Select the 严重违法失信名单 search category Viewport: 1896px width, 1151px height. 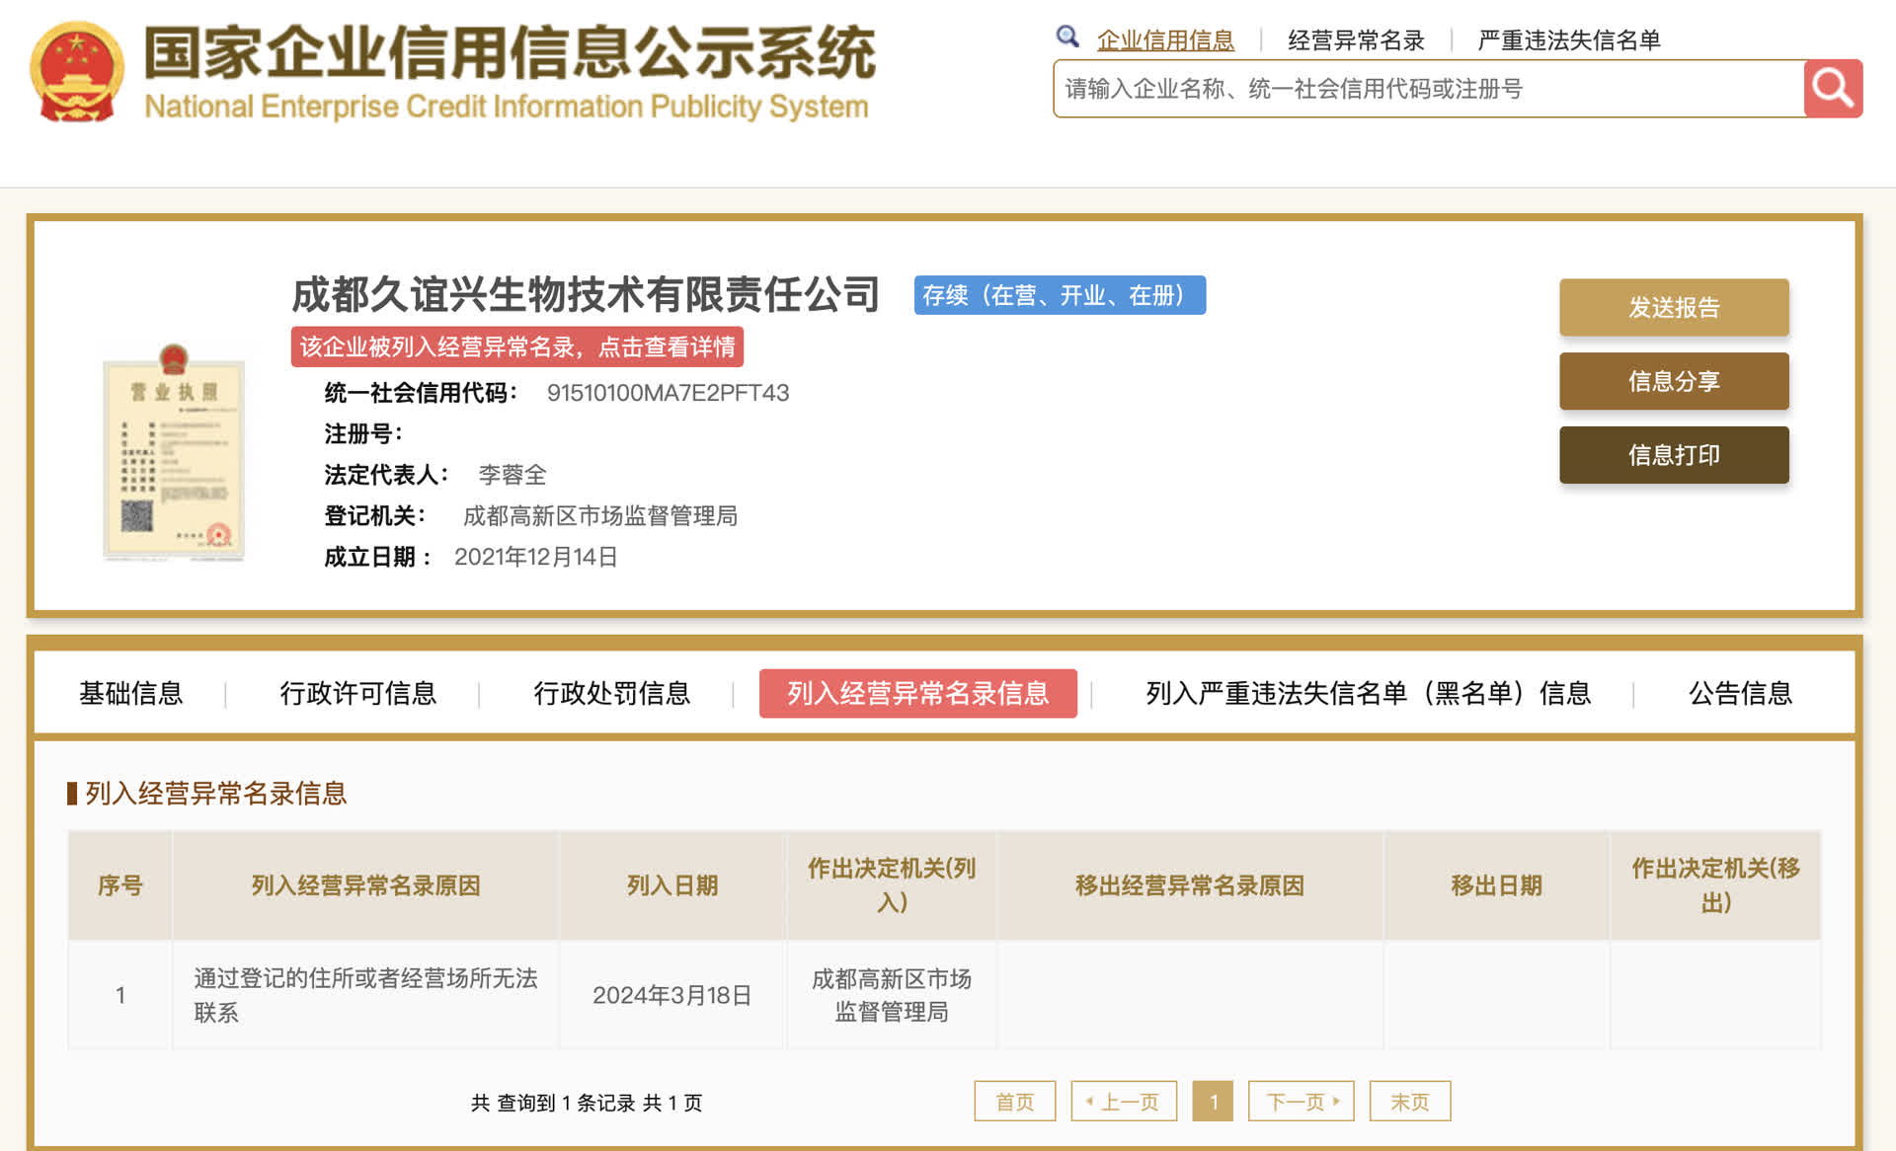[1568, 40]
